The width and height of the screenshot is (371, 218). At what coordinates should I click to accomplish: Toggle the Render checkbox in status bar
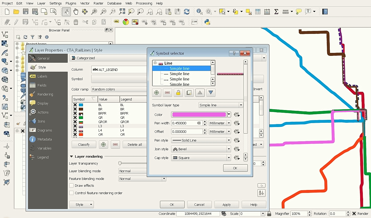tap(354, 214)
